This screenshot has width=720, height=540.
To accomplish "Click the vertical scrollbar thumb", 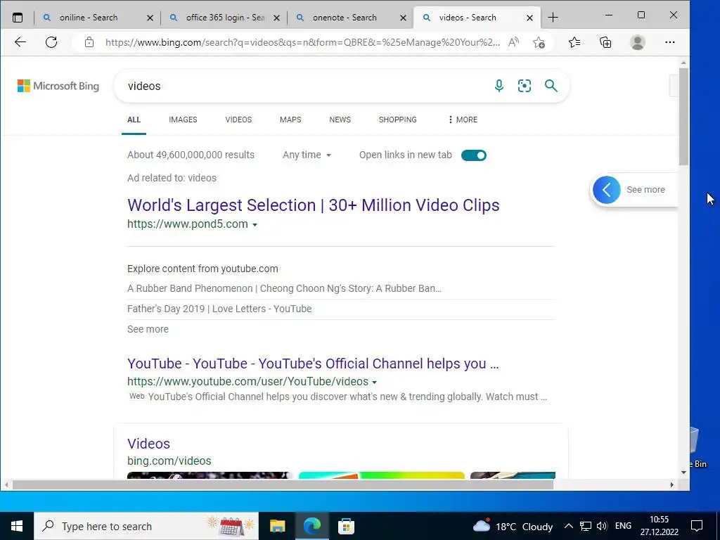I will (x=683, y=117).
